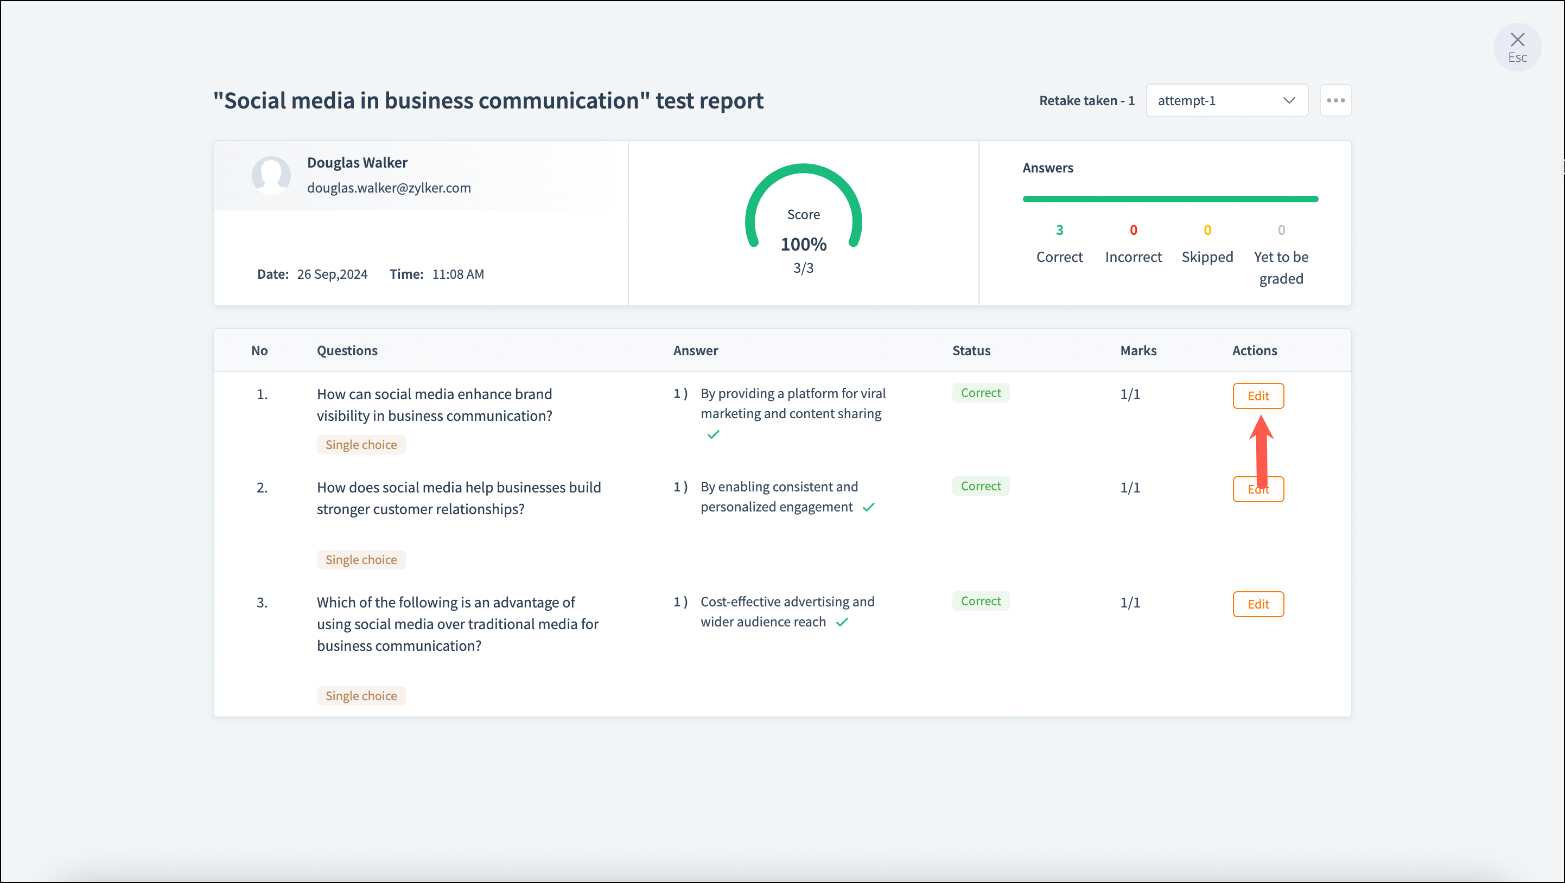The height and width of the screenshot is (883, 1565).
Task: Edit marks for question 3
Action: point(1258,604)
